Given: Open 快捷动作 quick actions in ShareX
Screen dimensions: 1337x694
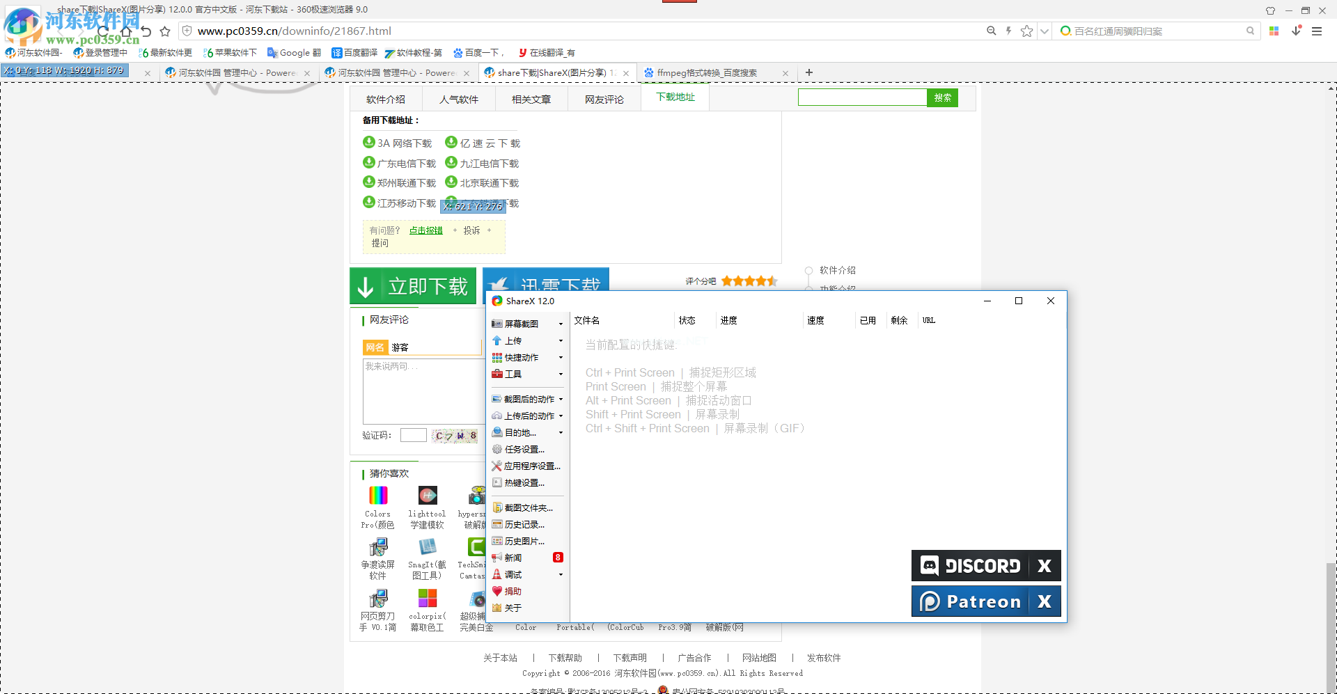Looking at the screenshot, I should point(526,357).
